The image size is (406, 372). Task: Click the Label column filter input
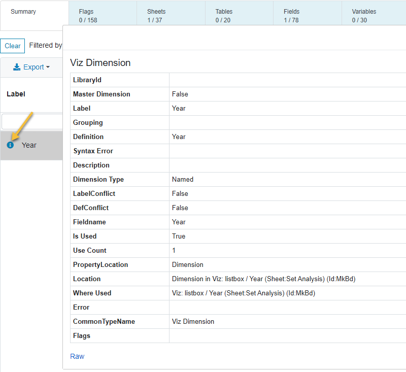[32, 121]
